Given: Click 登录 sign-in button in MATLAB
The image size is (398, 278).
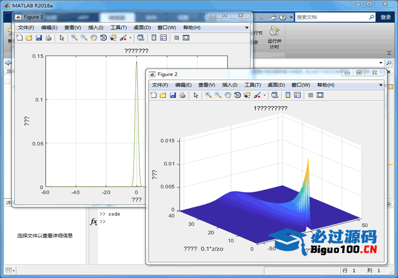Looking at the screenshot, I should tap(386, 17).
